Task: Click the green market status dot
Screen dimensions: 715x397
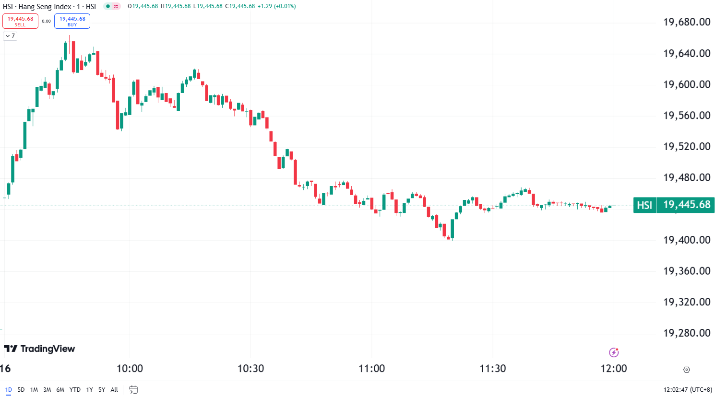Action: point(108,6)
